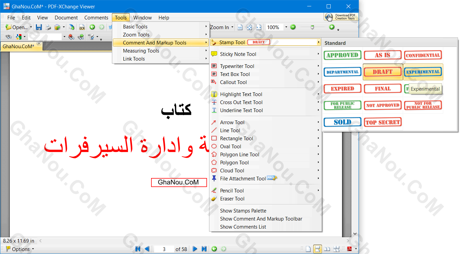This screenshot has height=254, width=460.
Task: Pick the APPROVED stamp
Action: (342, 55)
